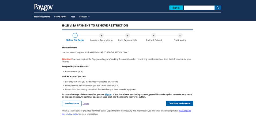This screenshot has height=119, width=256.
Task: Expand the About Us dropdown
Action: [x=83, y=17]
